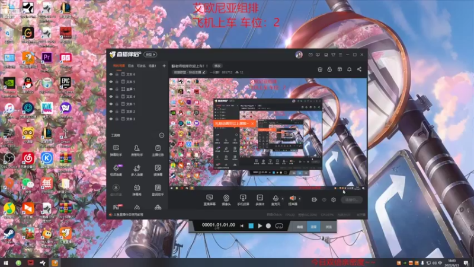Switch to the third scene tab
Screen dimensions: 474x267
pyautogui.click(x=141, y=66)
